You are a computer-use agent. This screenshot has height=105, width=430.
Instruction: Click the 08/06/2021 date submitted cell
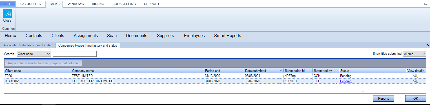tap(264, 76)
